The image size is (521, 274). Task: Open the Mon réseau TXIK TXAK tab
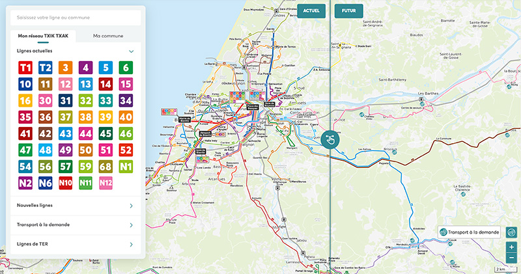click(x=44, y=36)
